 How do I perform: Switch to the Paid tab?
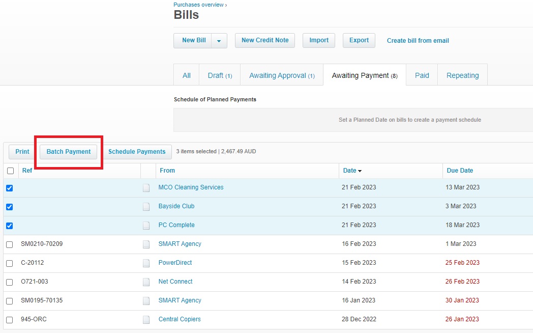click(422, 75)
